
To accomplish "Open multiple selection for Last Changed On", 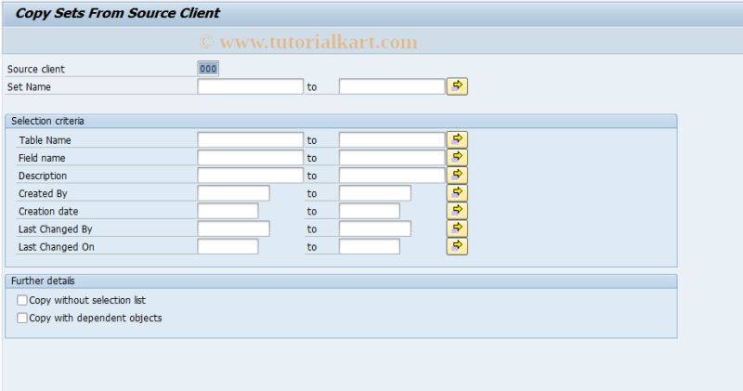I will (x=457, y=246).
